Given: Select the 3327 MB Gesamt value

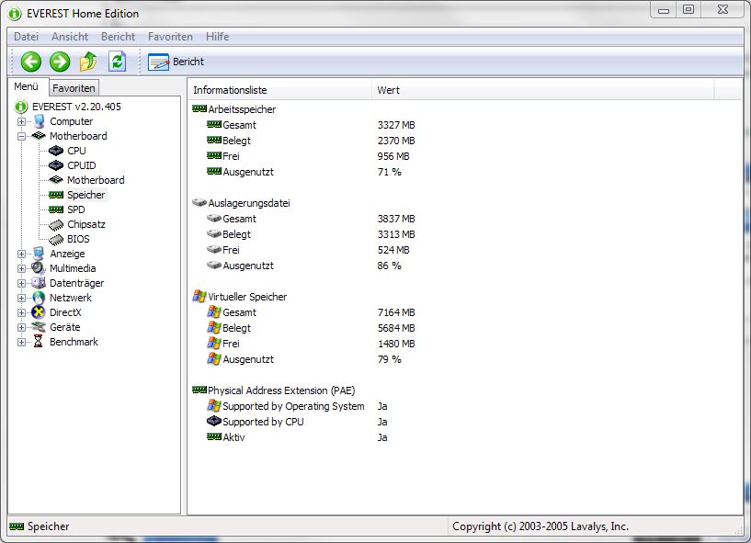Looking at the screenshot, I should pos(396,125).
